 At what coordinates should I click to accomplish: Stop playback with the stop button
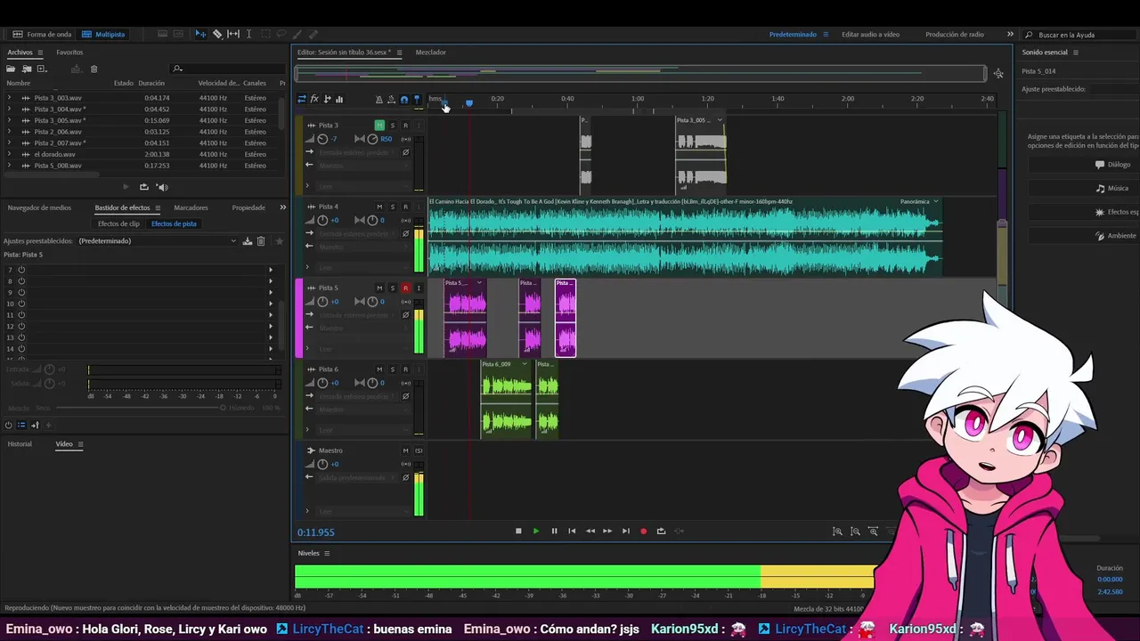(x=518, y=531)
